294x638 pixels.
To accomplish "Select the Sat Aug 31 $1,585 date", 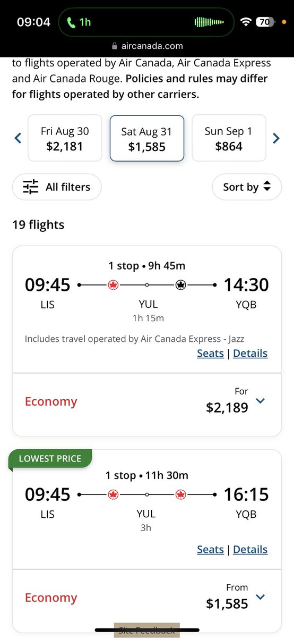I will [147, 138].
